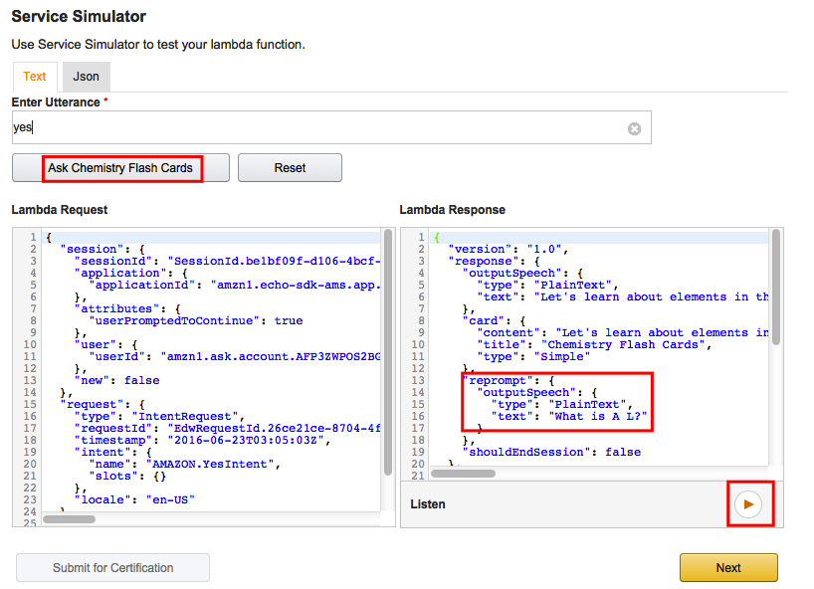Click the Reset button
The width and height of the screenshot is (814, 589).
click(x=290, y=168)
